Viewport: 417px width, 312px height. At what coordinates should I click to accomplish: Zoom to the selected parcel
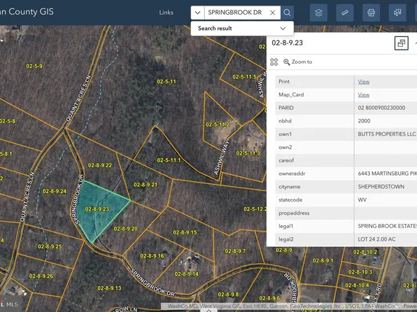(297, 62)
